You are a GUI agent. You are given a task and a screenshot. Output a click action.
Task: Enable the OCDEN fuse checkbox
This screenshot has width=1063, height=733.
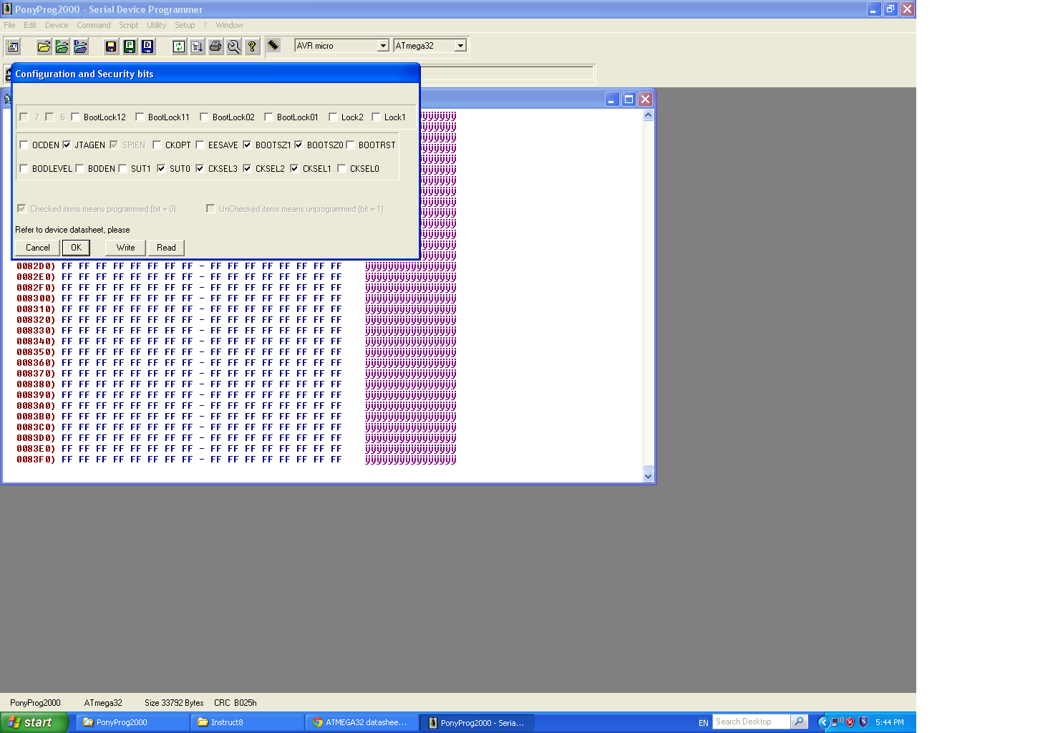tap(24, 145)
